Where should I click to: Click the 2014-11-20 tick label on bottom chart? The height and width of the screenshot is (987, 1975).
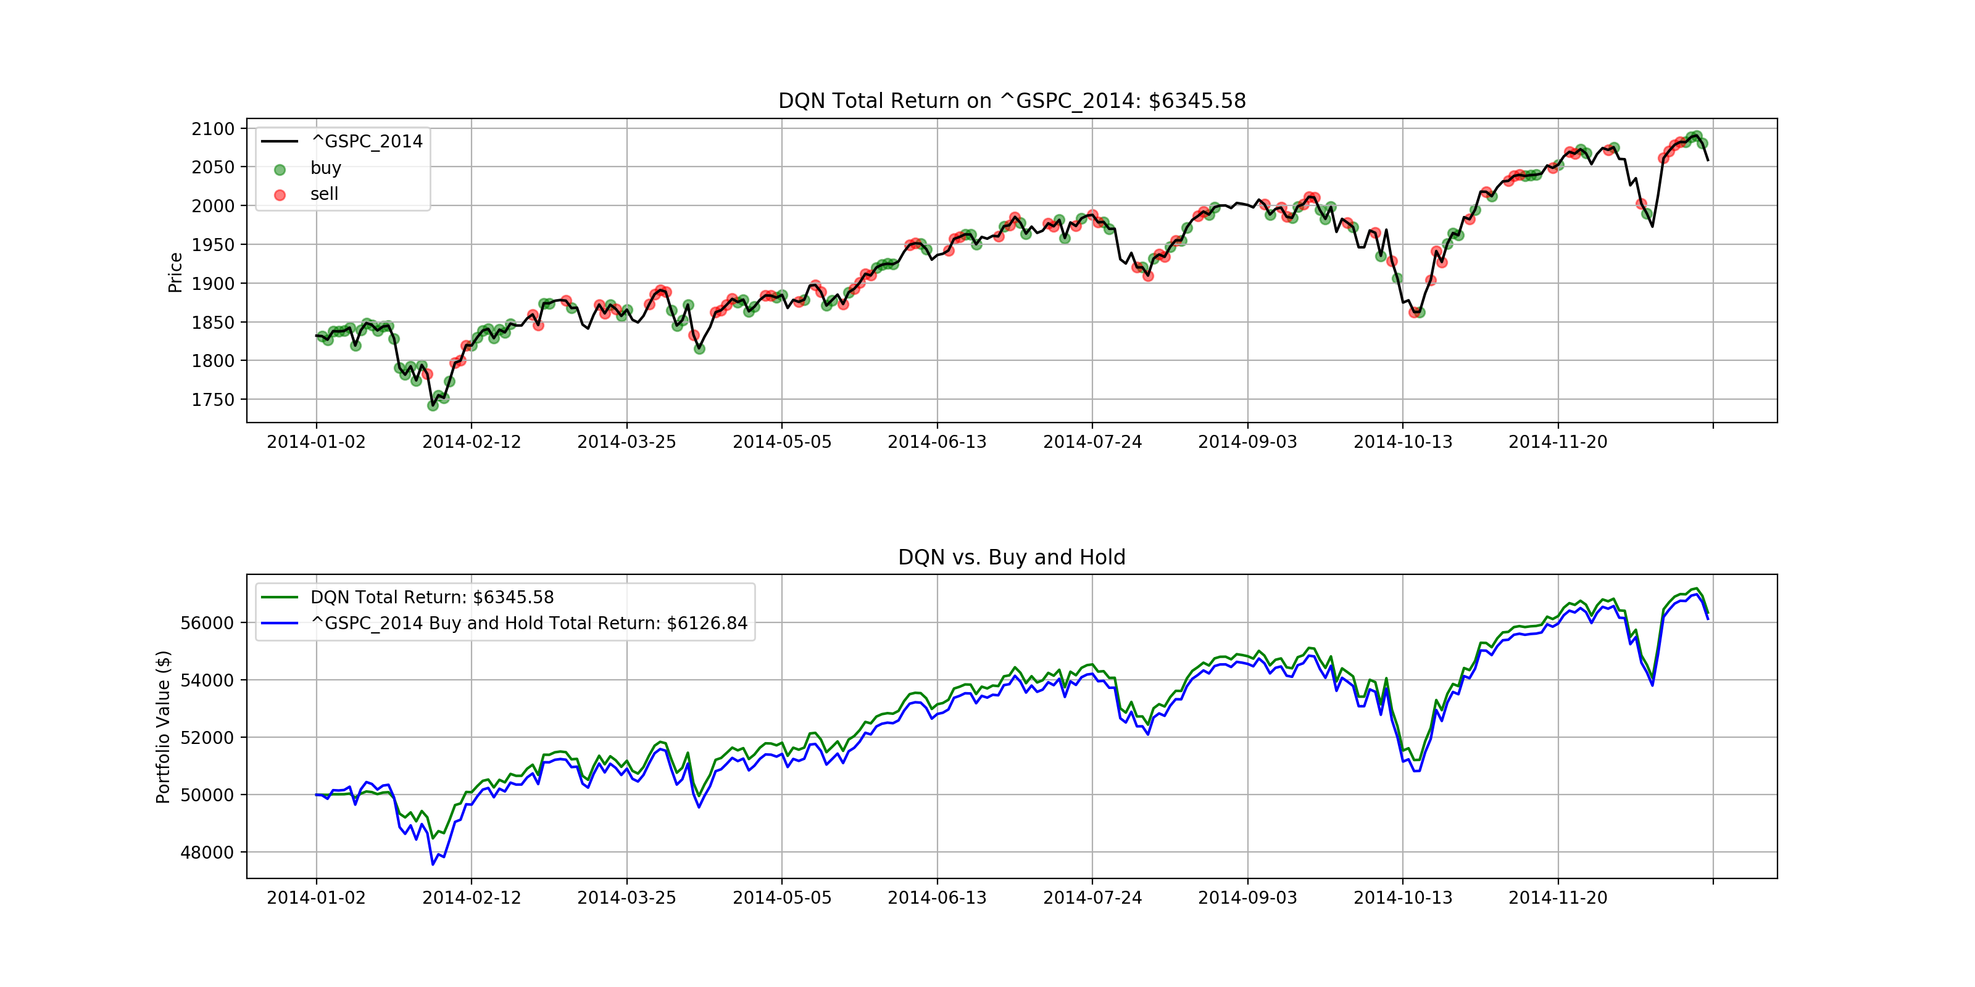pos(1557,898)
